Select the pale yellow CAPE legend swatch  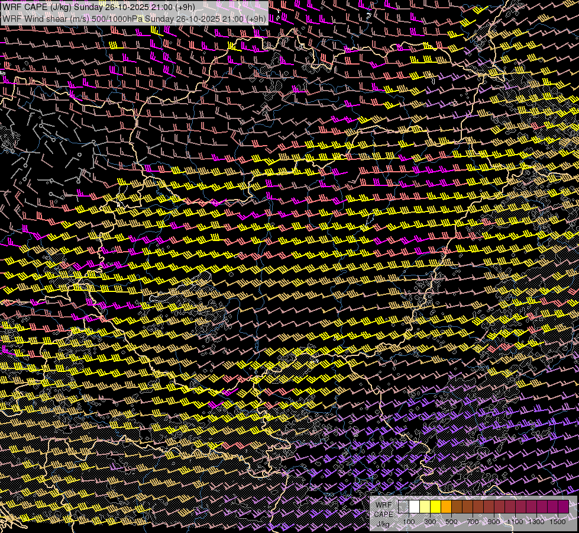pyautogui.click(x=425, y=507)
